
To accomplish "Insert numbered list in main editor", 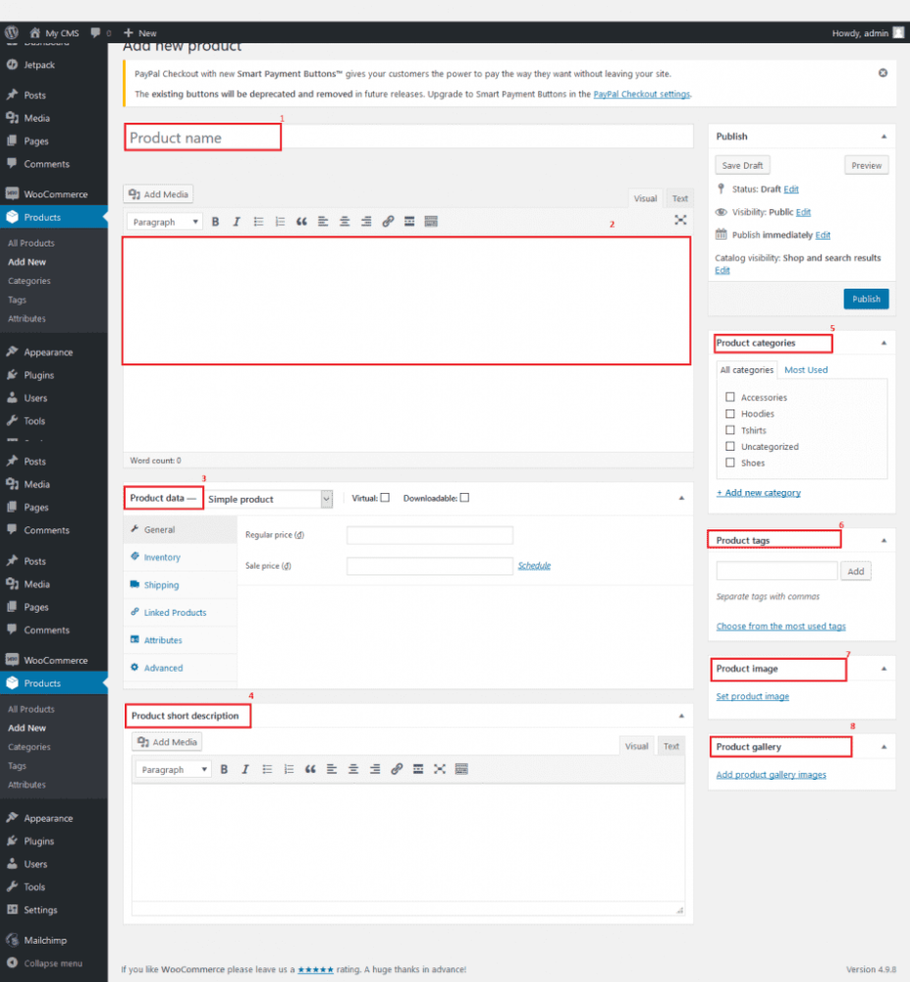I will click(x=280, y=222).
